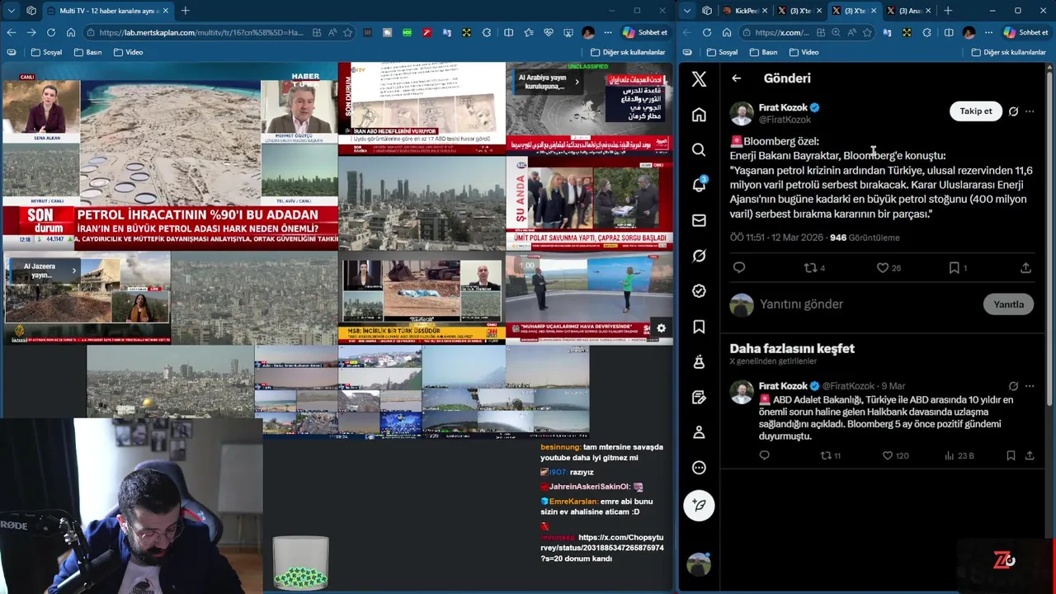Open X Home from the sidebar
The width and height of the screenshot is (1056, 594).
[x=699, y=114]
